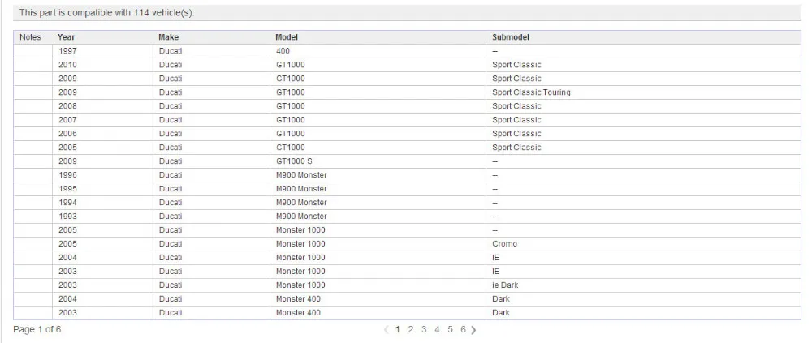
Task: Select model 400 cell
Action: coord(283,51)
